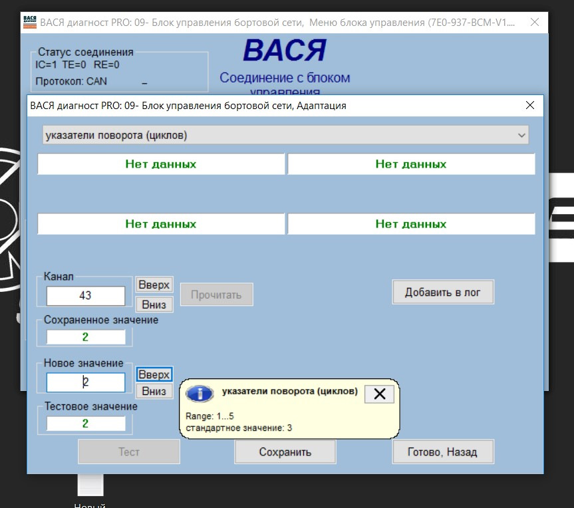Click the Новое значение input field
Image resolution: width=574 pixels, height=508 pixels.
pyautogui.click(x=86, y=382)
